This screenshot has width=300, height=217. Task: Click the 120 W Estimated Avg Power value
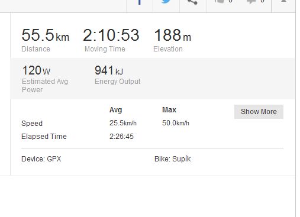coord(36,70)
